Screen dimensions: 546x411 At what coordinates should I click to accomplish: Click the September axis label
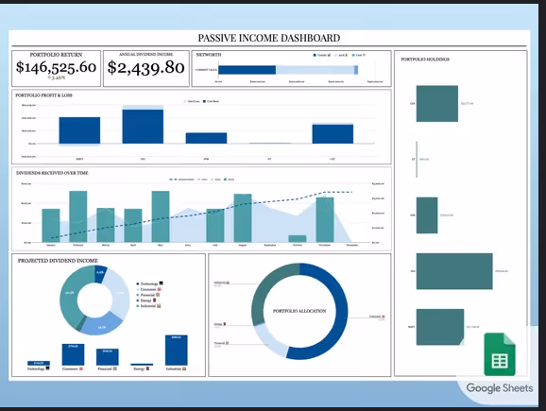pyautogui.click(x=270, y=246)
